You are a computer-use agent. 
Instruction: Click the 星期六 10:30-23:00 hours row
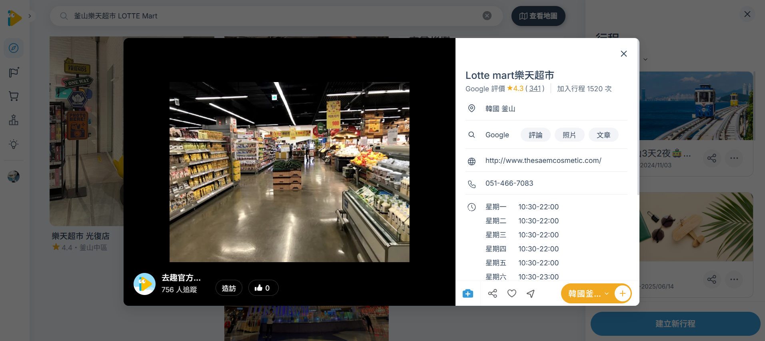coord(522,277)
